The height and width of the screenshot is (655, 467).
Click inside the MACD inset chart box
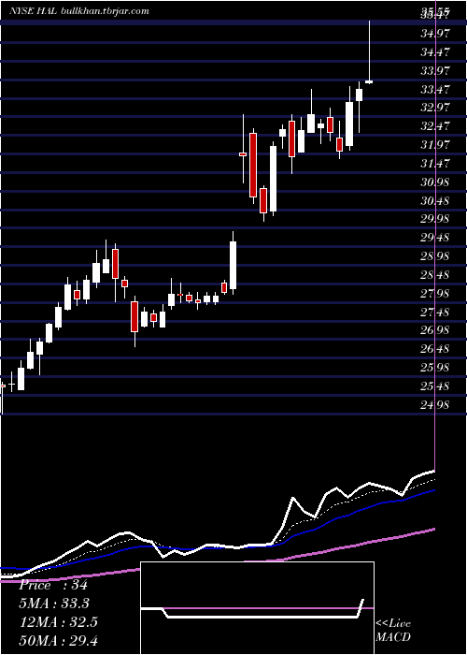coord(257,608)
